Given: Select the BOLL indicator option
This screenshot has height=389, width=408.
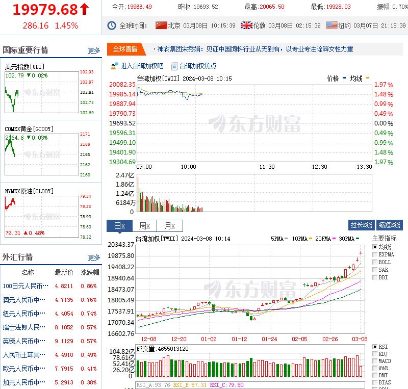Looking at the screenshot, I should click(375, 262).
